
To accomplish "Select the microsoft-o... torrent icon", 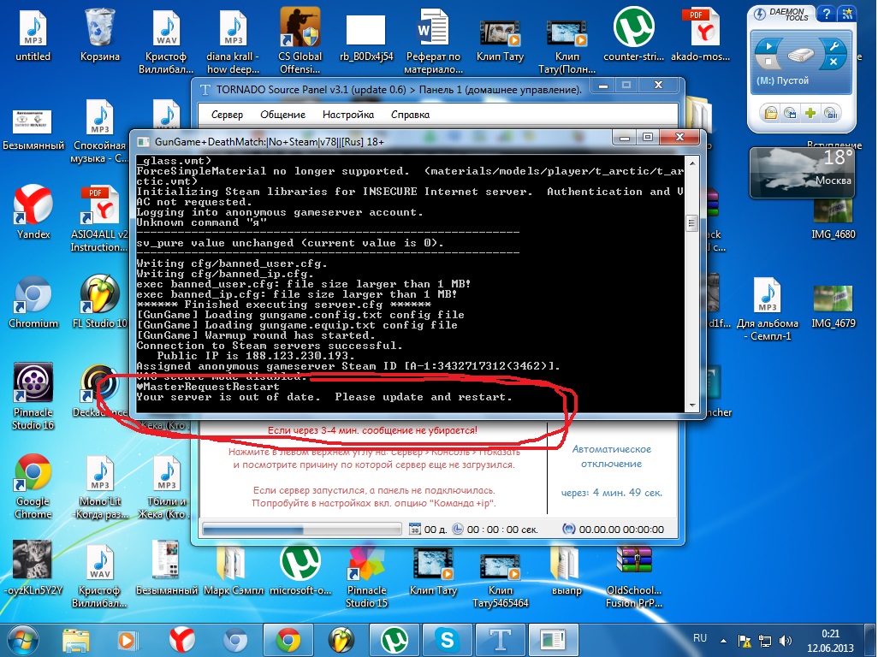I will click(x=300, y=567).
